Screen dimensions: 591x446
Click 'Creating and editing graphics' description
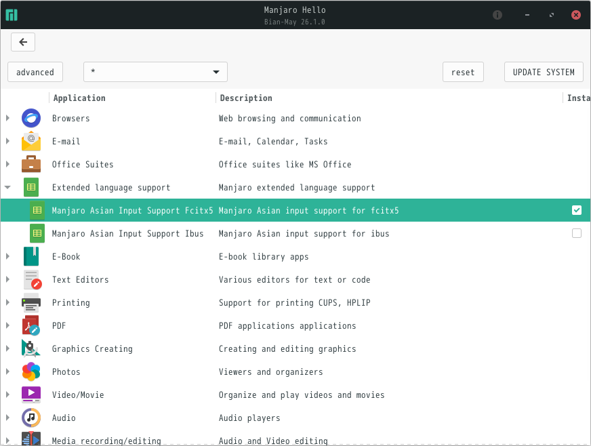coord(287,348)
